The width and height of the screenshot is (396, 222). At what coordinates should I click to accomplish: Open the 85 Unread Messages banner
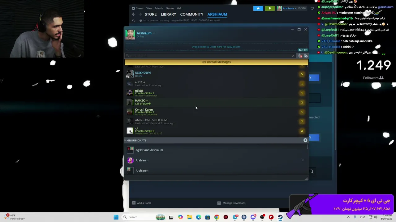point(216,62)
